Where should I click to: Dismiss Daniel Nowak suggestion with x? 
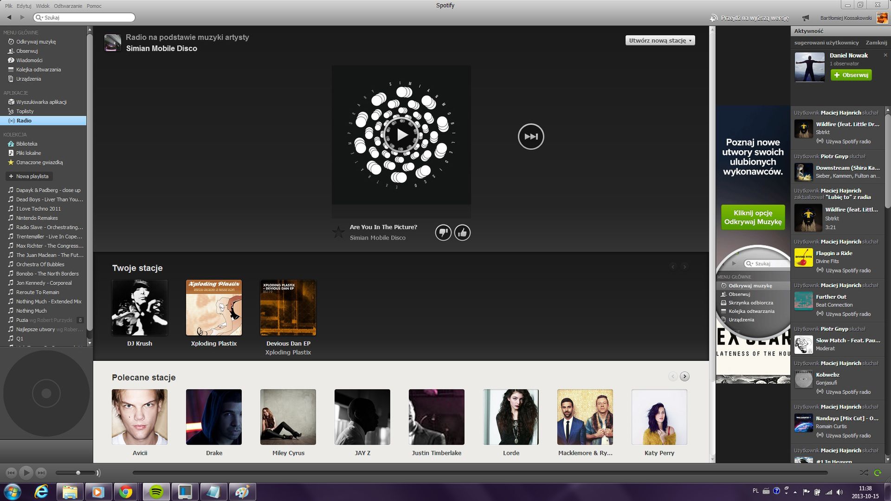[x=885, y=55]
